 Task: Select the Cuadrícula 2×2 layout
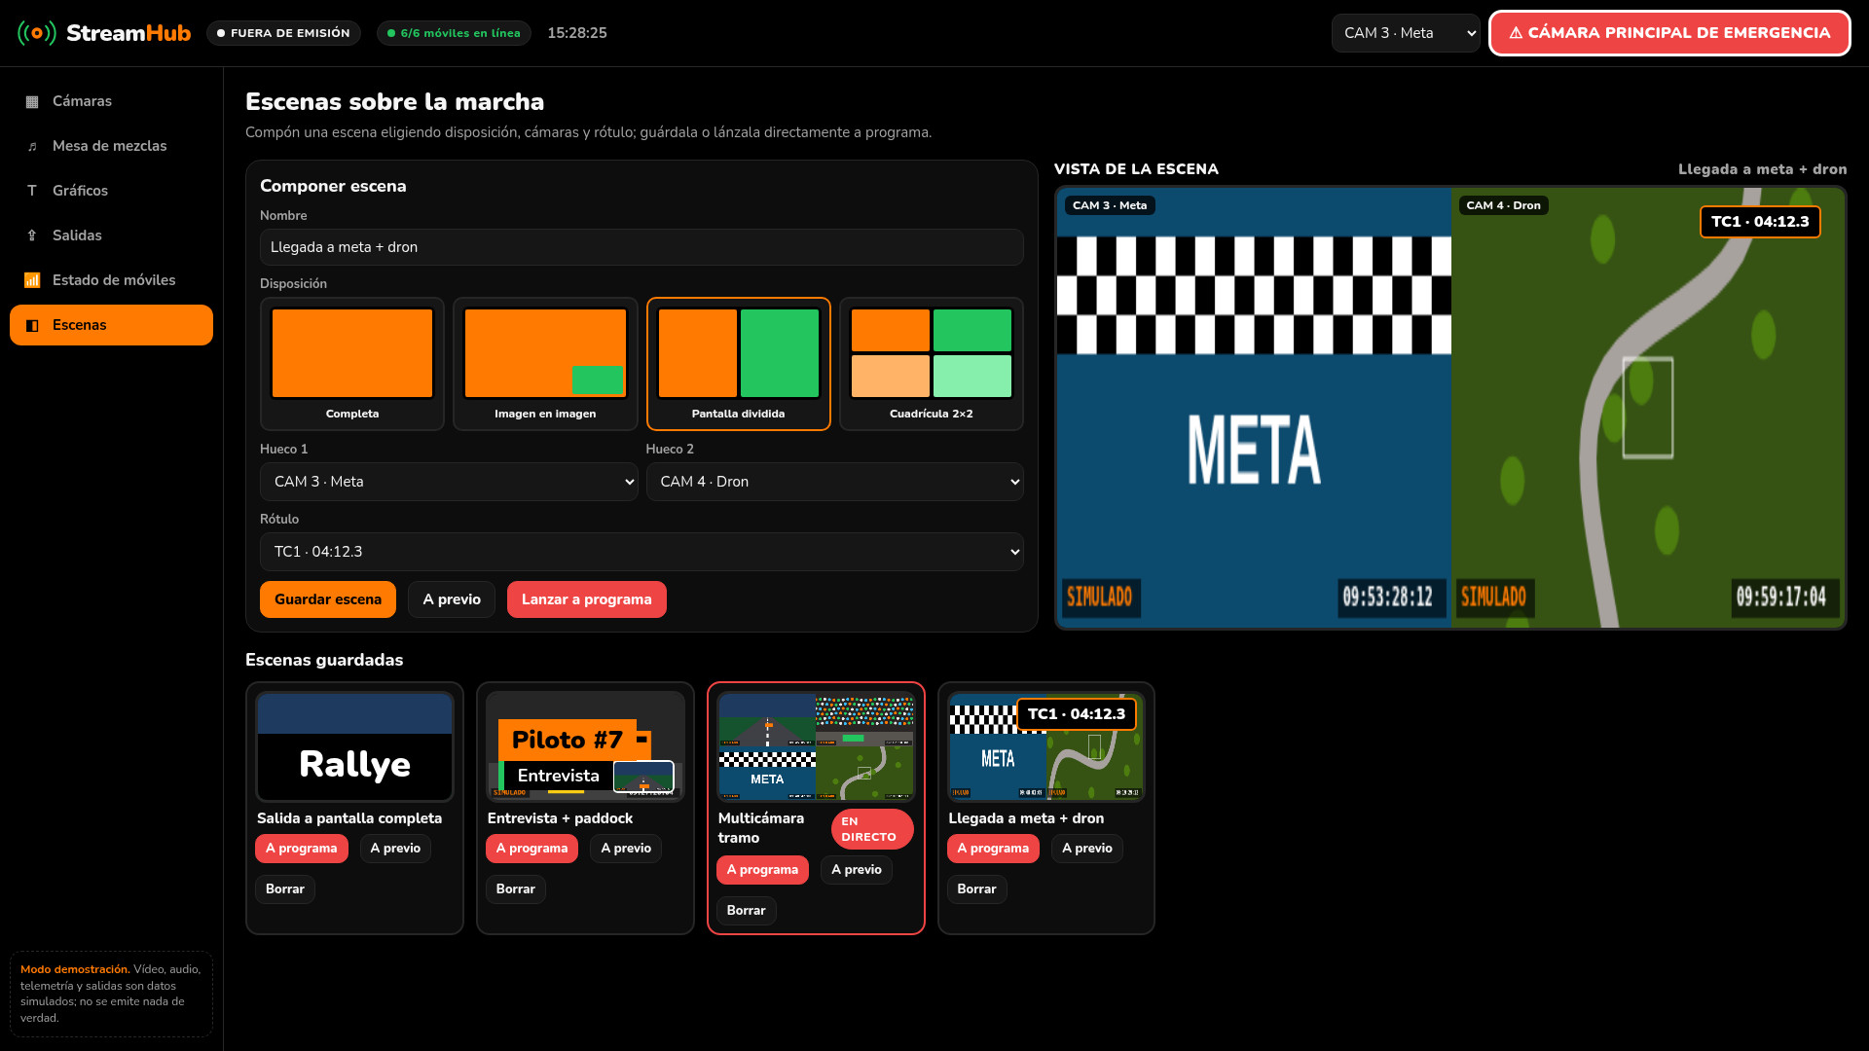[x=932, y=364]
